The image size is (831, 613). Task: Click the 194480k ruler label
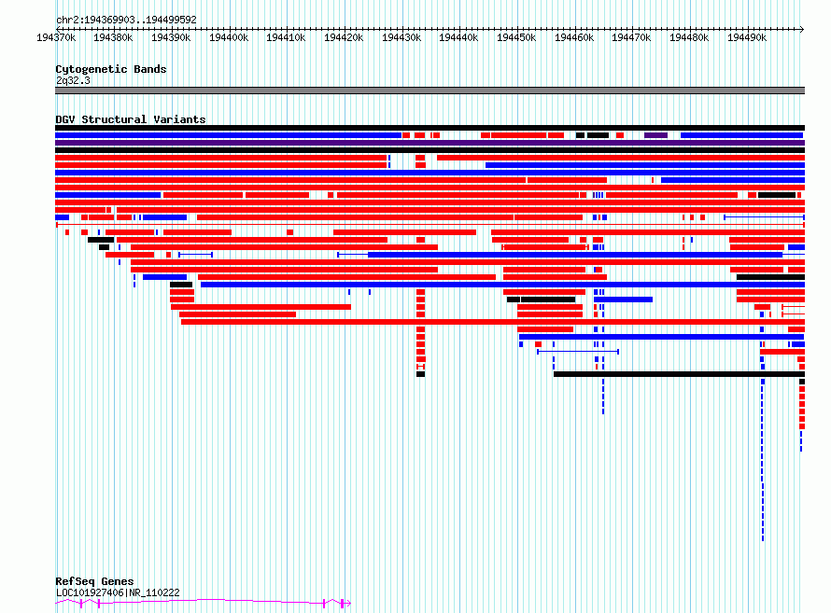pos(689,37)
